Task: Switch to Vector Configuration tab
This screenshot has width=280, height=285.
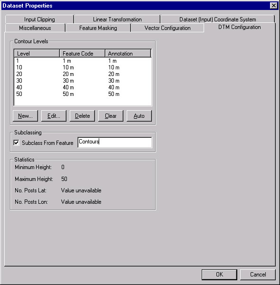Action: 168,28
